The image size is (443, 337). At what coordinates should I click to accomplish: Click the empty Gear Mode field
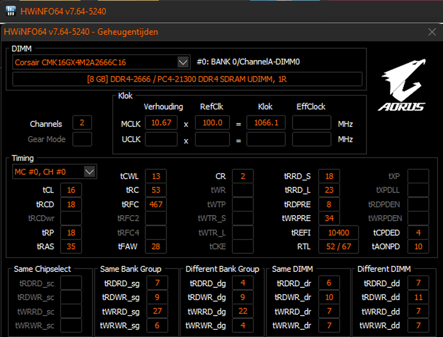(x=82, y=139)
